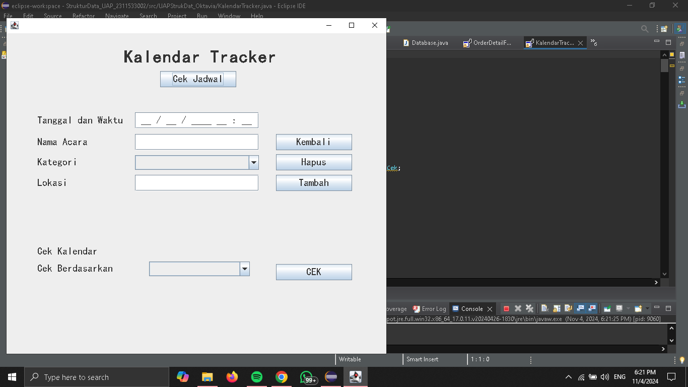Viewport: 688px width, 387px height.
Task: Open Spotify from the taskbar
Action: coord(256,377)
